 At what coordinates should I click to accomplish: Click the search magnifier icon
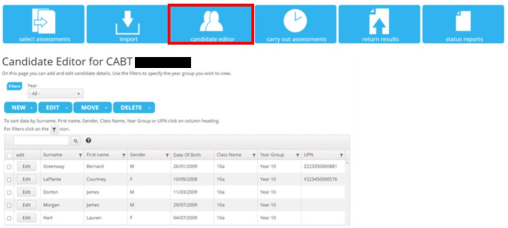(x=76, y=141)
